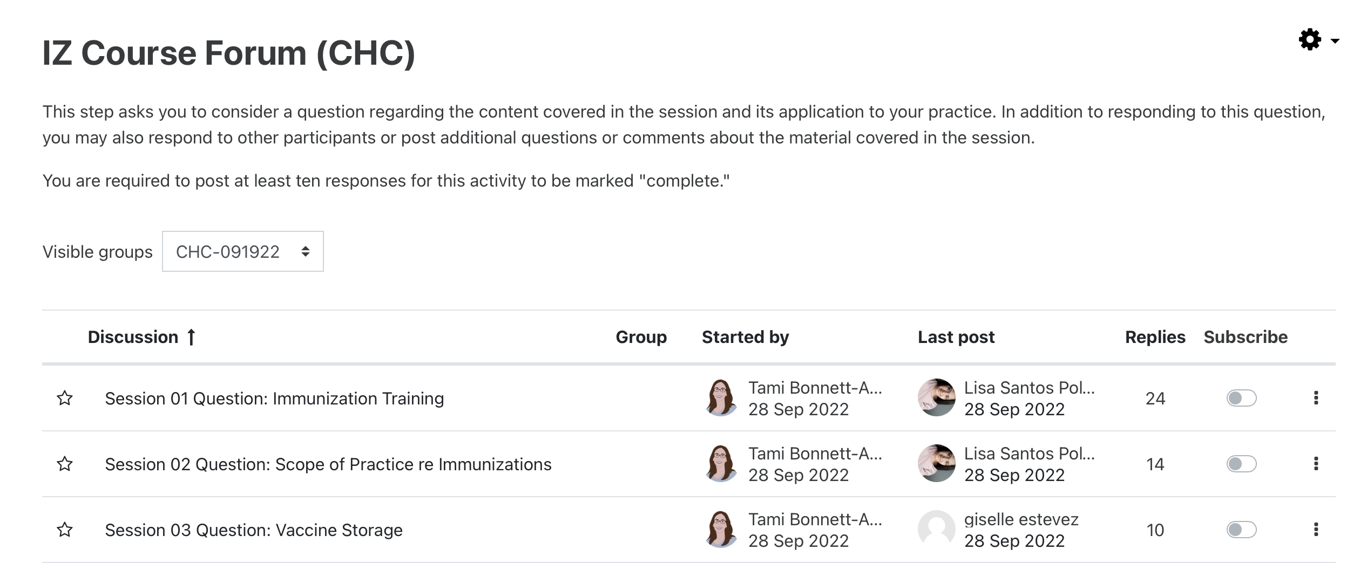The width and height of the screenshot is (1367, 563).
Task: Star the Session 01 Immunization Training discussion
Action: (65, 398)
